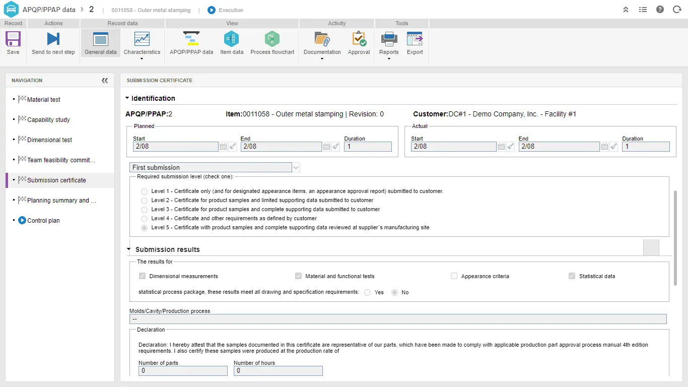
Task: Expand the Characteristics dropdown menu
Action: (x=142, y=58)
